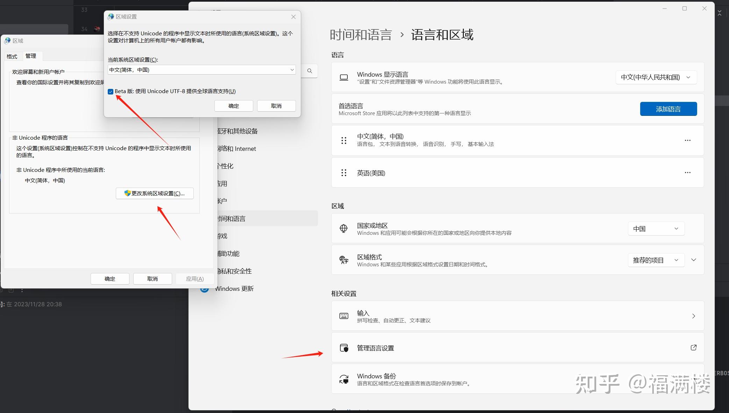
Task: Click the Windows 备份 row
Action: (x=518, y=379)
